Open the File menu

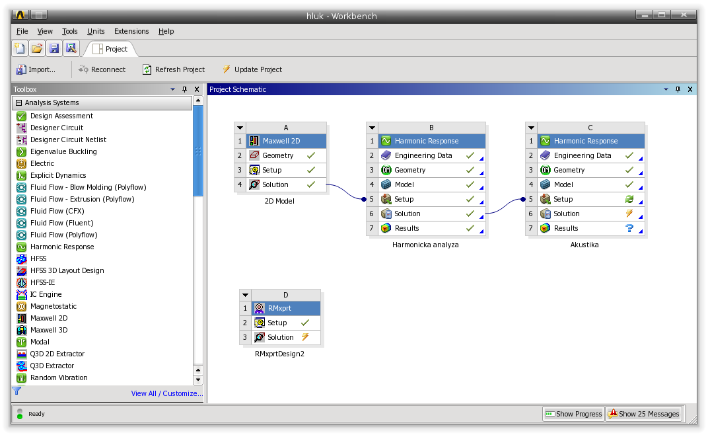click(x=22, y=31)
